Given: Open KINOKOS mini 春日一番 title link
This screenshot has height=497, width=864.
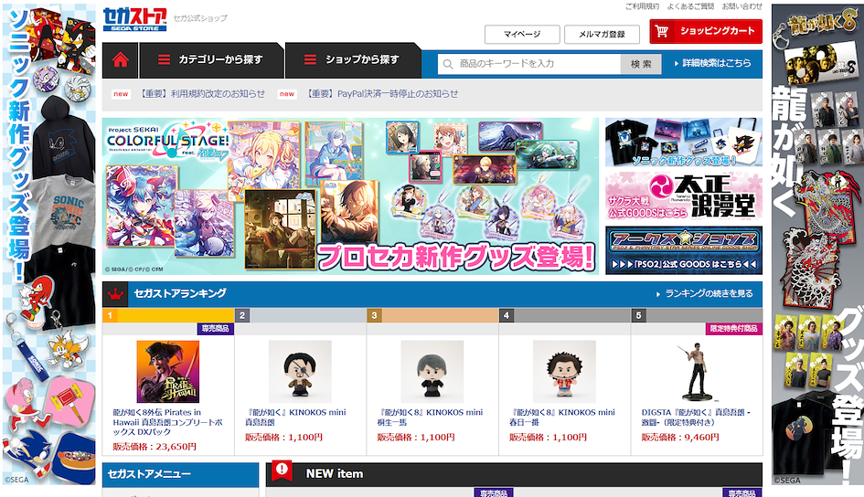Looking at the screenshot, I should click(562, 418).
